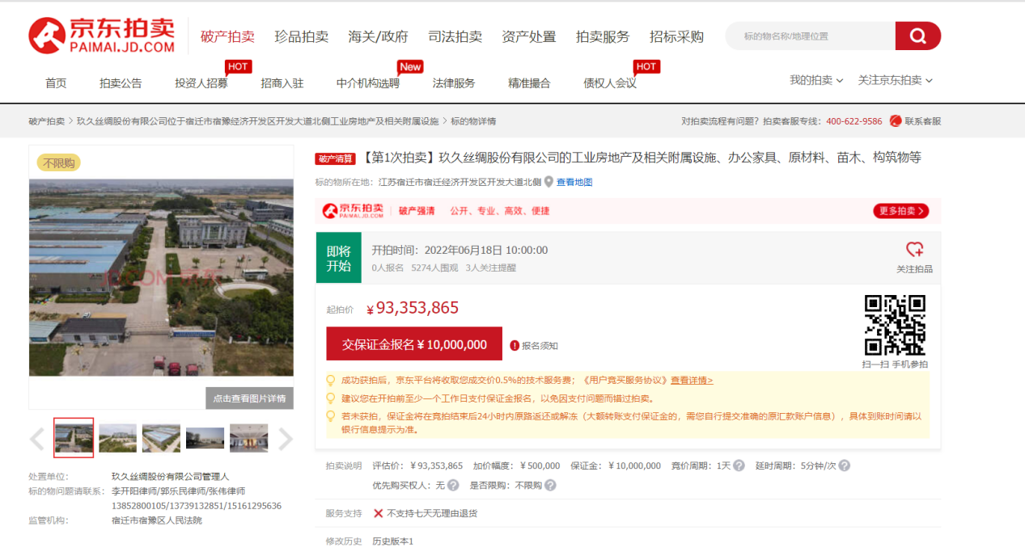This screenshot has width=1025, height=552.
Task: Open 精准撮合 menu item
Action: click(x=529, y=83)
